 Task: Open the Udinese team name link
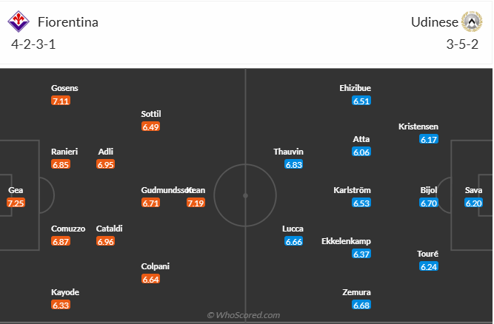point(433,22)
